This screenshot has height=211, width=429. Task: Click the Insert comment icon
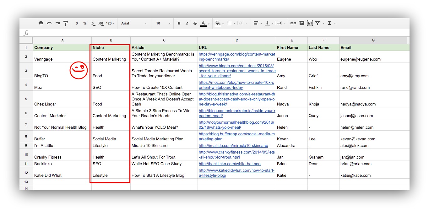[x=301, y=23]
